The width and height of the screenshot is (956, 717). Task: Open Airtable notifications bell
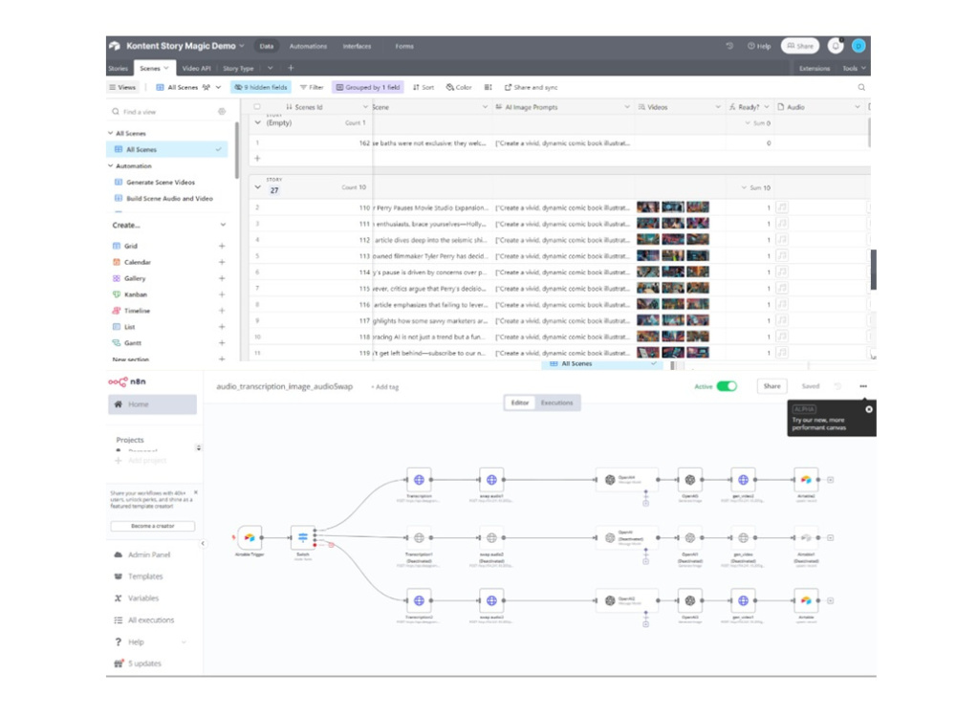pos(836,46)
